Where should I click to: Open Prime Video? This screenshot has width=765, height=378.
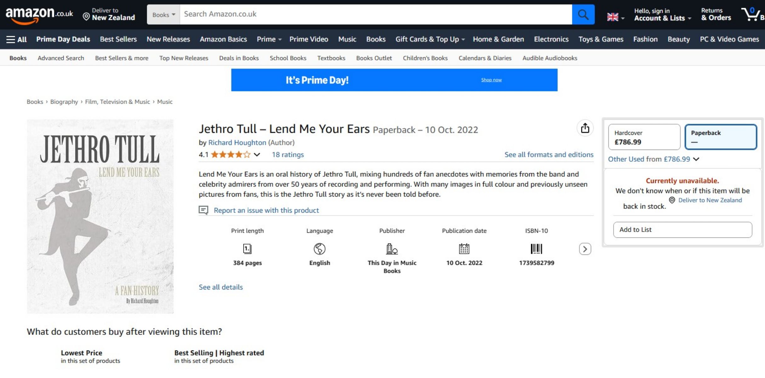pyautogui.click(x=309, y=39)
